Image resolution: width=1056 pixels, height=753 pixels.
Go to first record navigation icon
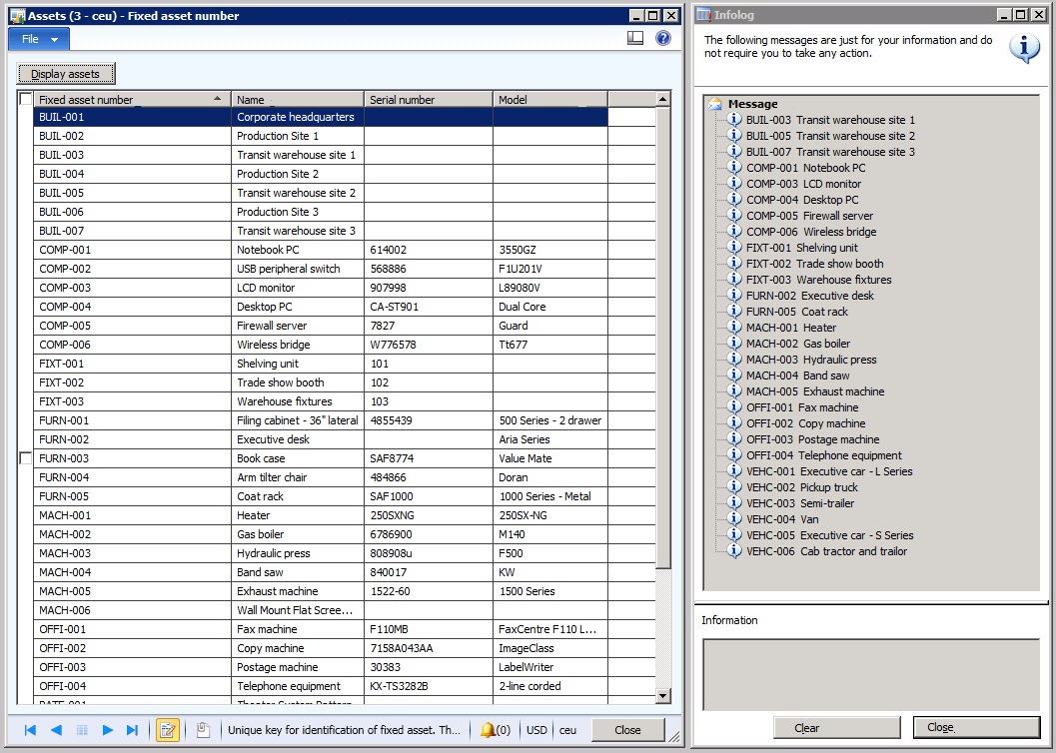30,730
